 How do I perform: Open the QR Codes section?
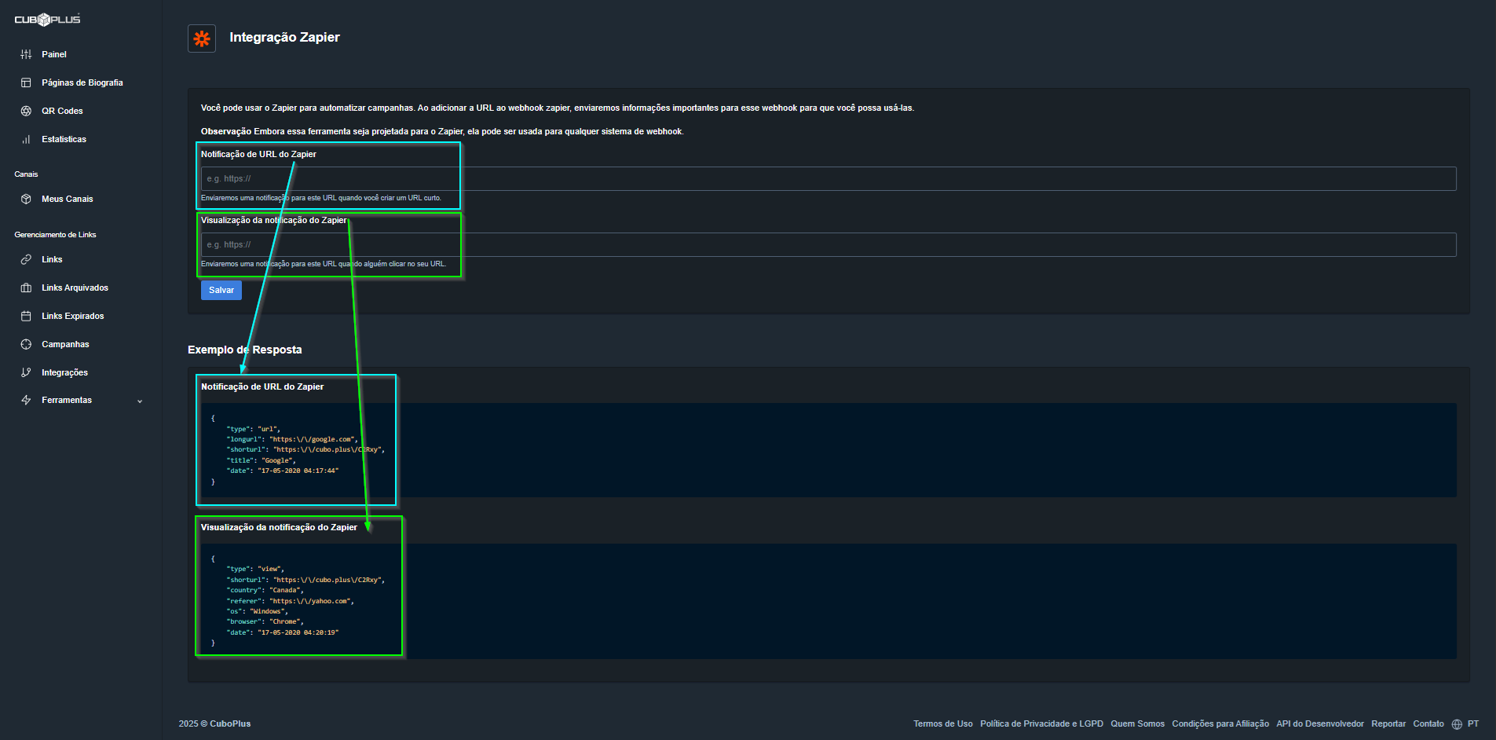tap(62, 111)
